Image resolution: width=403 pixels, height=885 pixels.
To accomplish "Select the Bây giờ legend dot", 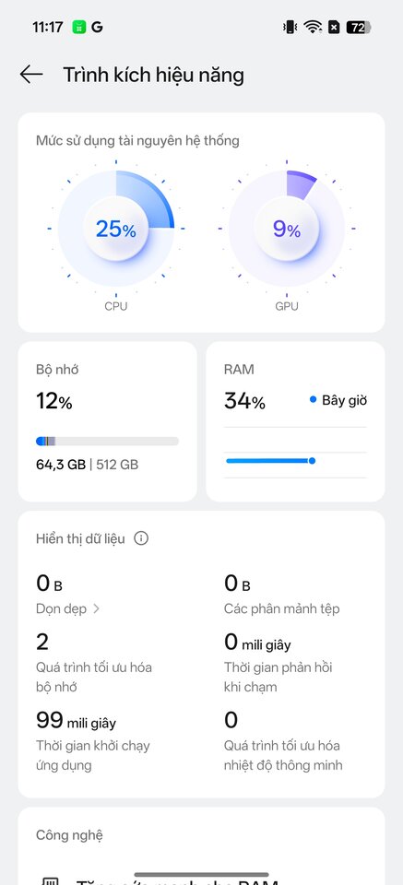I will coord(314,399).
